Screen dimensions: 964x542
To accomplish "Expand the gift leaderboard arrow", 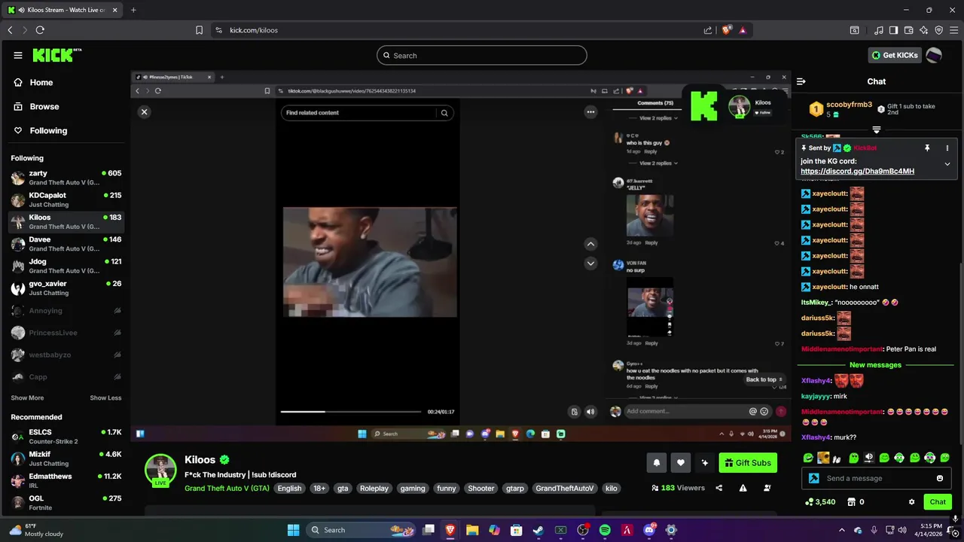I will coord(877,130).
